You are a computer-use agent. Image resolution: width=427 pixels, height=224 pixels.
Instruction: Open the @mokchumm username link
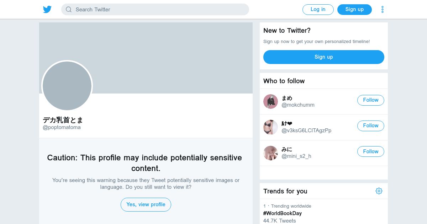coord(298,105)
